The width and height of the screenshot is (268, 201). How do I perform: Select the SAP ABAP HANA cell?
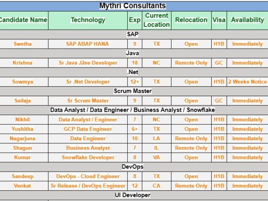(x=88, y=44)
